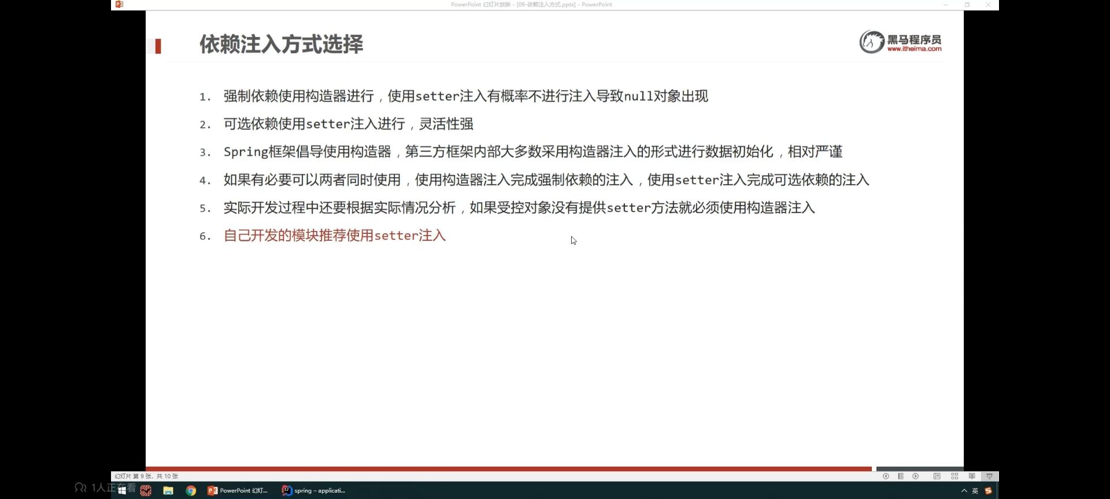Switch to Reading view icon
The image size is (1110, 499).
coord(972,476)
